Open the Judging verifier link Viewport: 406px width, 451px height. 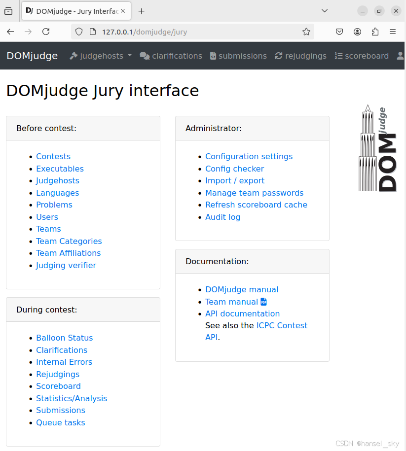coord(66,265)
